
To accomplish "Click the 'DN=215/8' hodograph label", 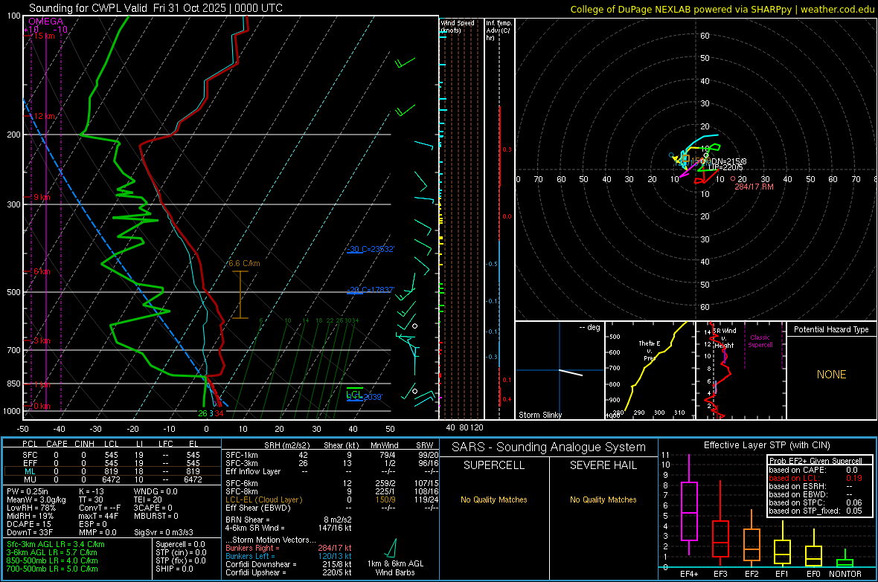I will (728, 161).
